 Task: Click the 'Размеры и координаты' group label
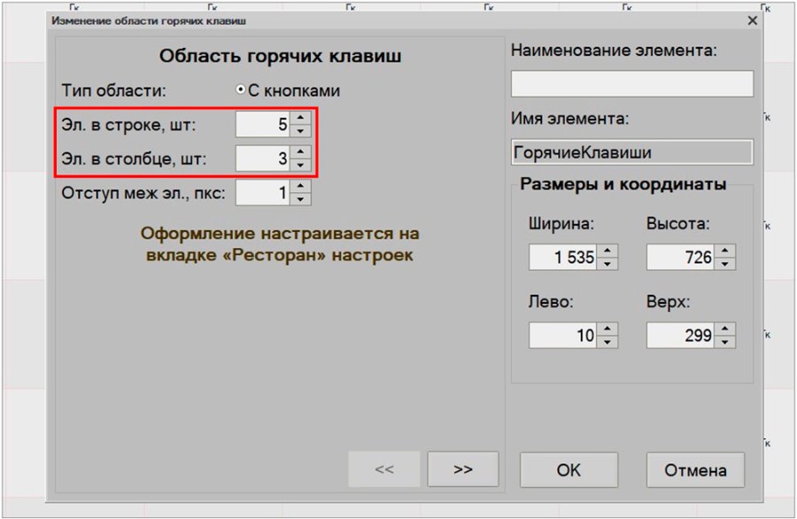click(623, 184)
